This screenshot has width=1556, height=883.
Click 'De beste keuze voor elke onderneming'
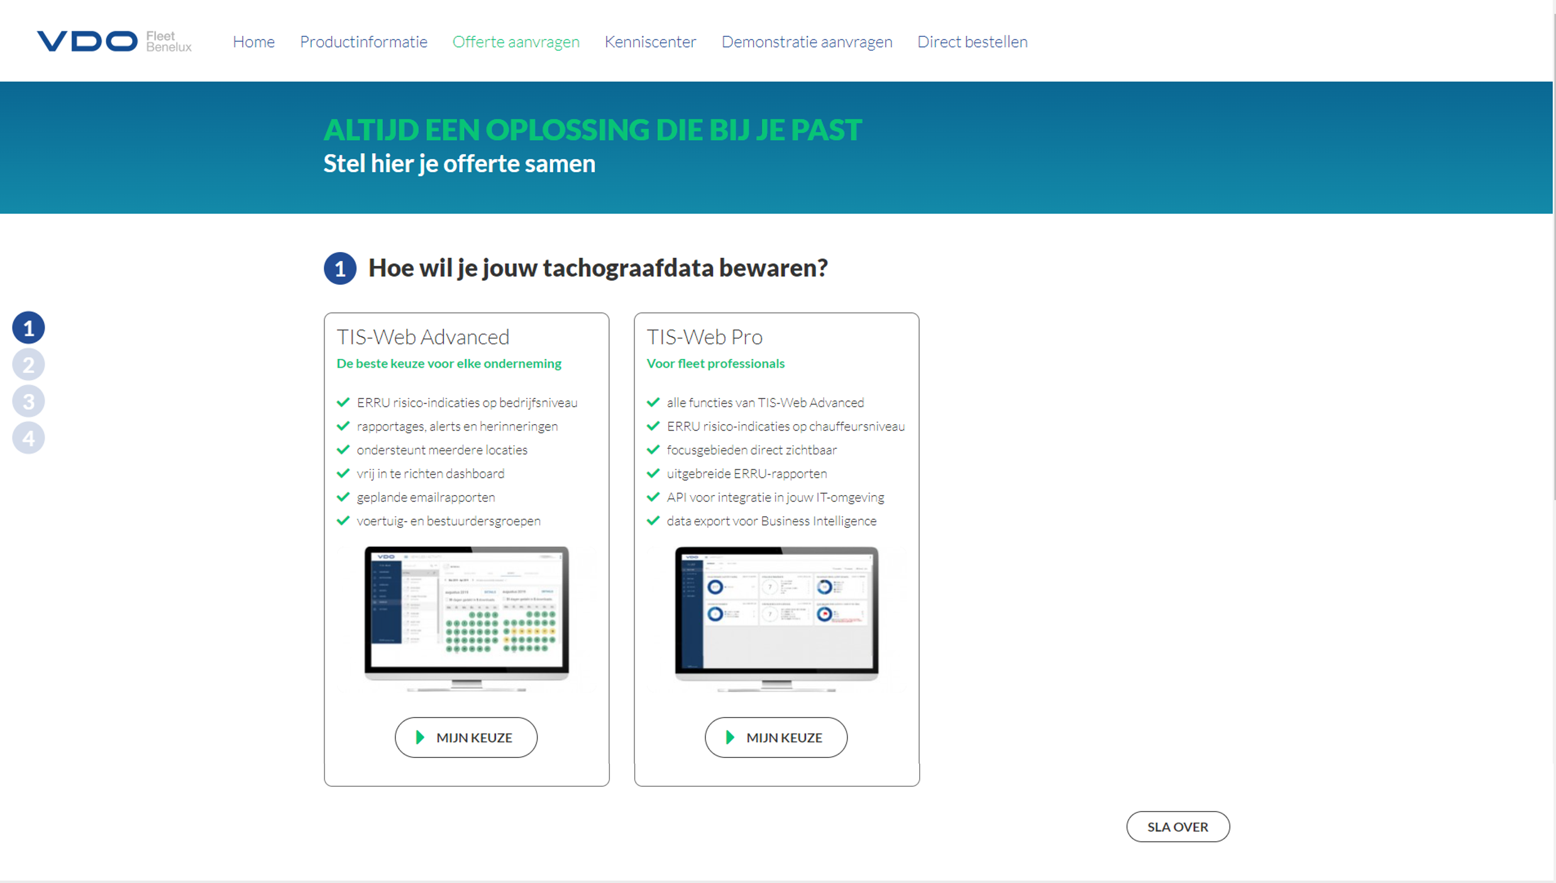pos(449,363)
